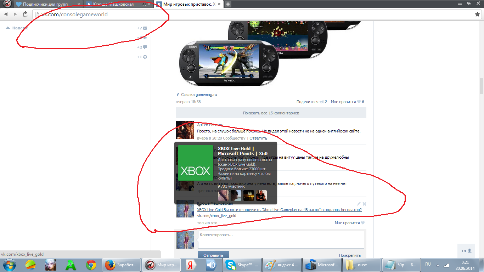
Task: Open the green letter A taskbar icon
Action: pos(71,265)
